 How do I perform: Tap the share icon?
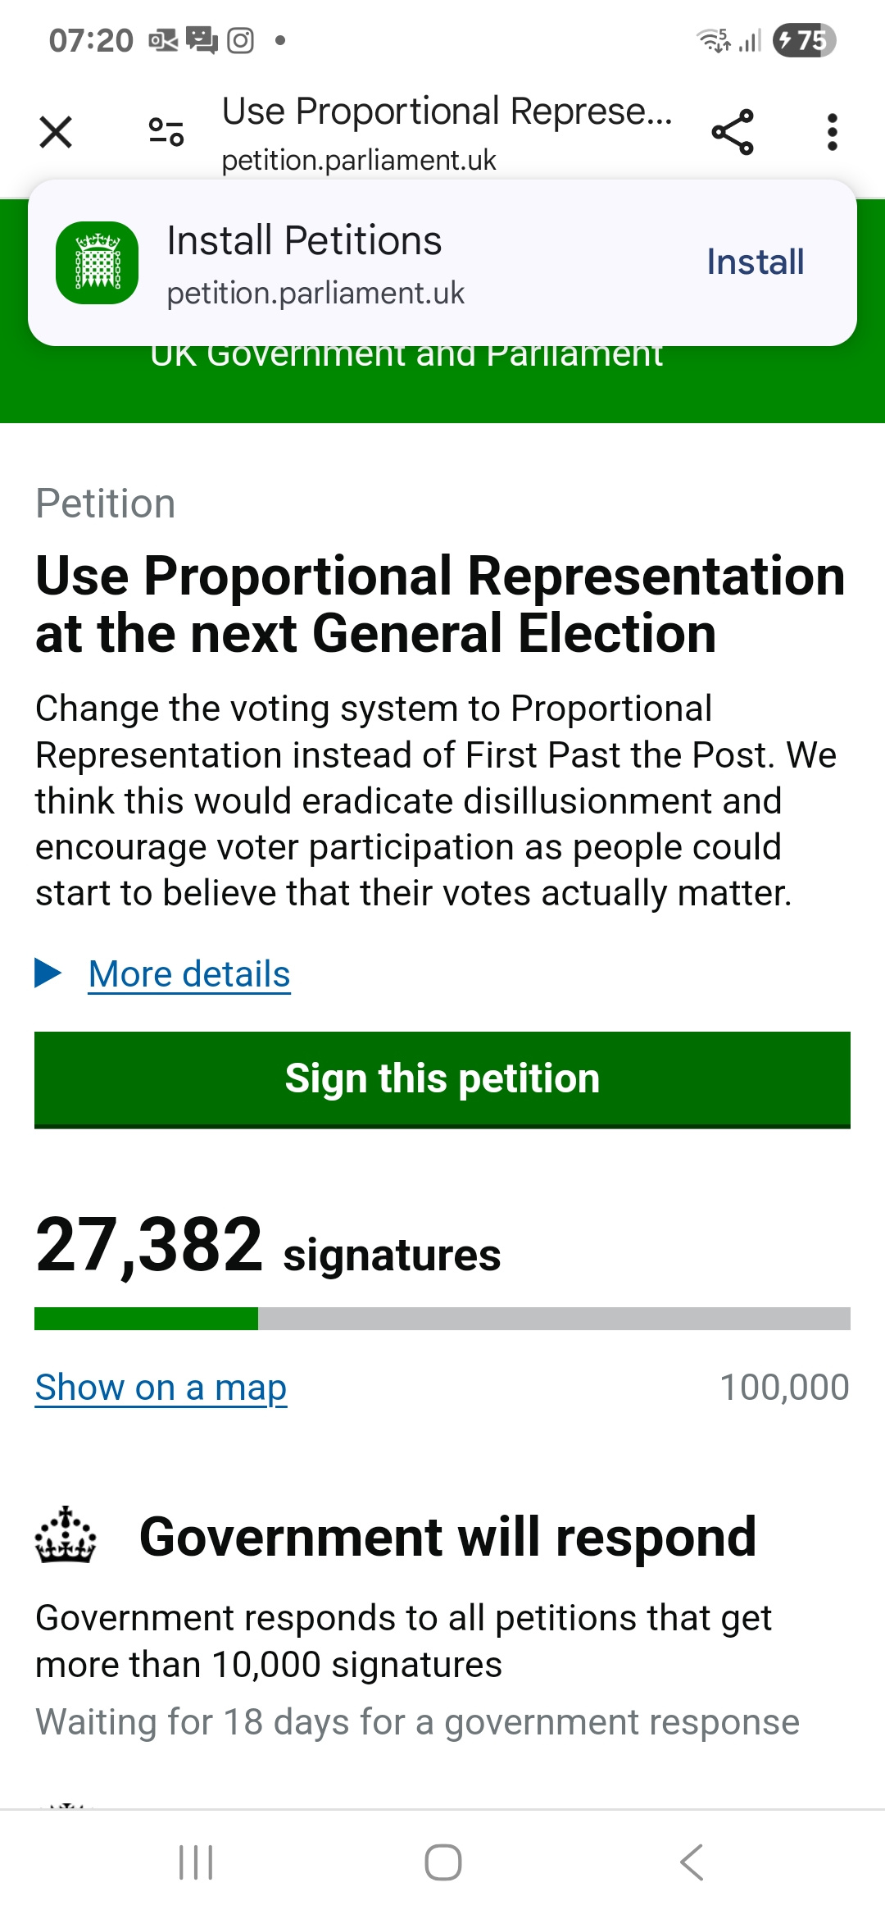[733, 132]
